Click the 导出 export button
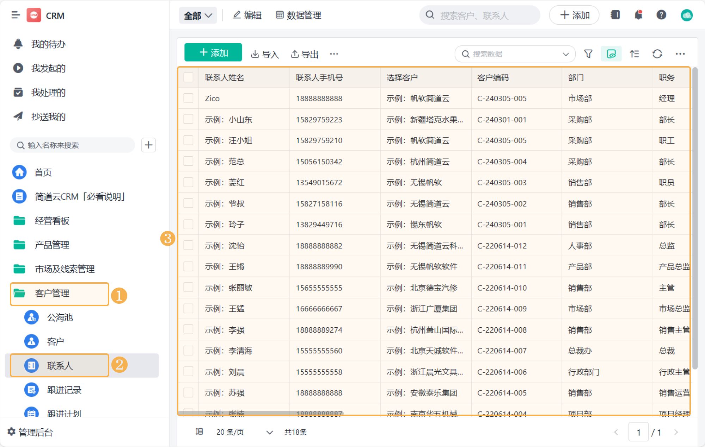Screen dimensions: 705x447 305,54
